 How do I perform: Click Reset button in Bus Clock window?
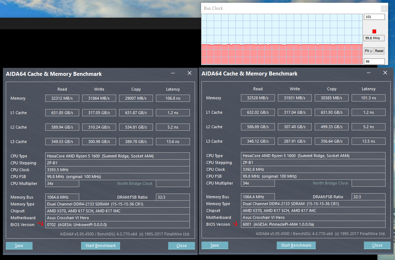pyautogui.click(x=379, y=51)
